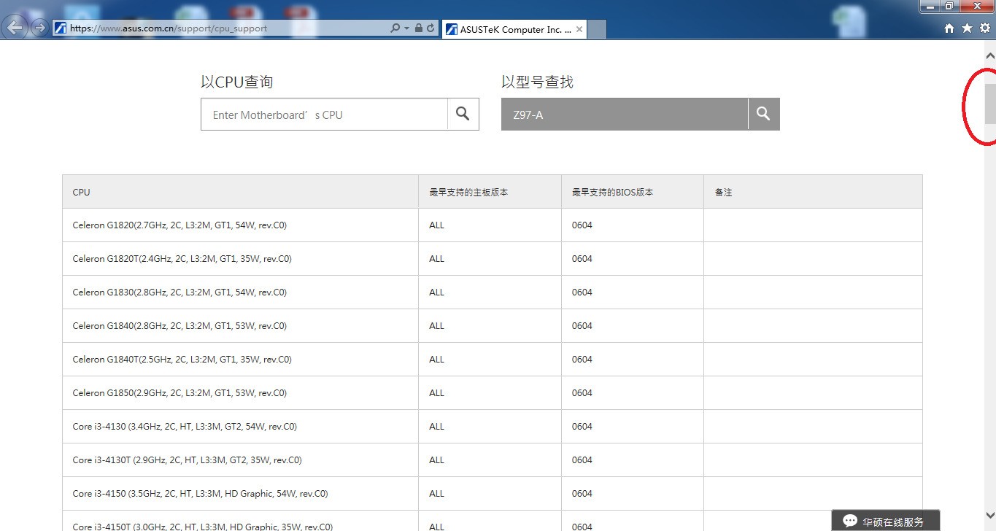Screen dimensions: 996x531
Task: Restore down the browser window
Action: [x=949, y=6]
